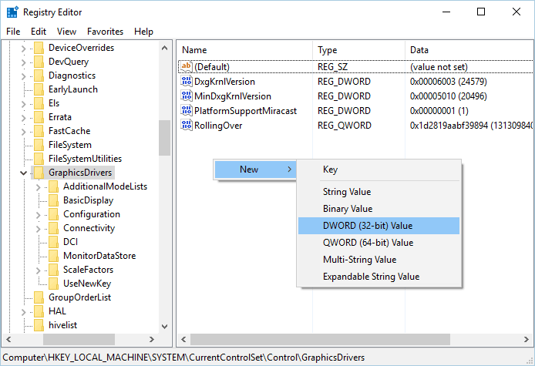The image size is (535, 366).
Task: Expand the Configuration subkey
Action: (38, 215)
